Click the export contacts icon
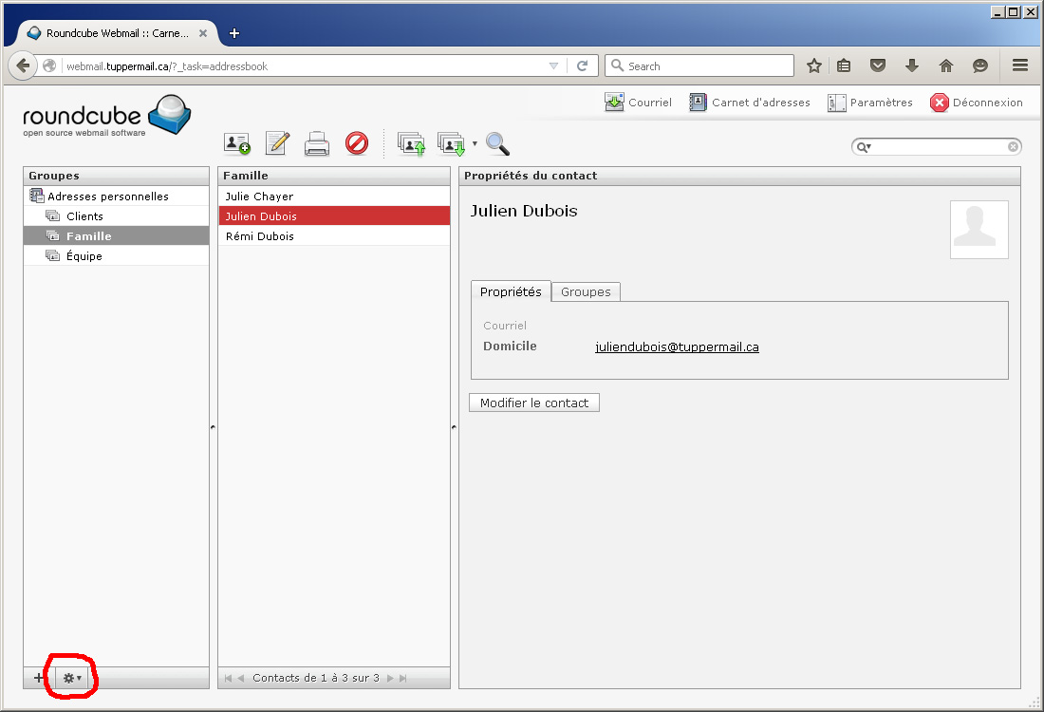The height and width of the screenshot is (712, 1044). point(451,143)
